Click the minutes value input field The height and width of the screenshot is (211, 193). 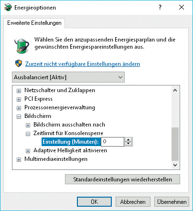[x=112, y=142]
